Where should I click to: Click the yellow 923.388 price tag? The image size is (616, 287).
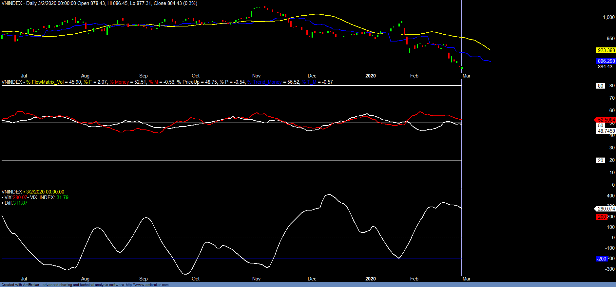(x=606, y=50)
